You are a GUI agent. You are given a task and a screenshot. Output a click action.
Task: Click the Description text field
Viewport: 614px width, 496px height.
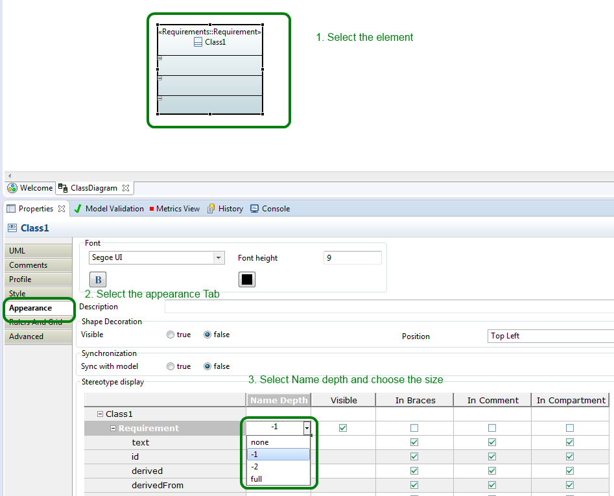point(389,307)
